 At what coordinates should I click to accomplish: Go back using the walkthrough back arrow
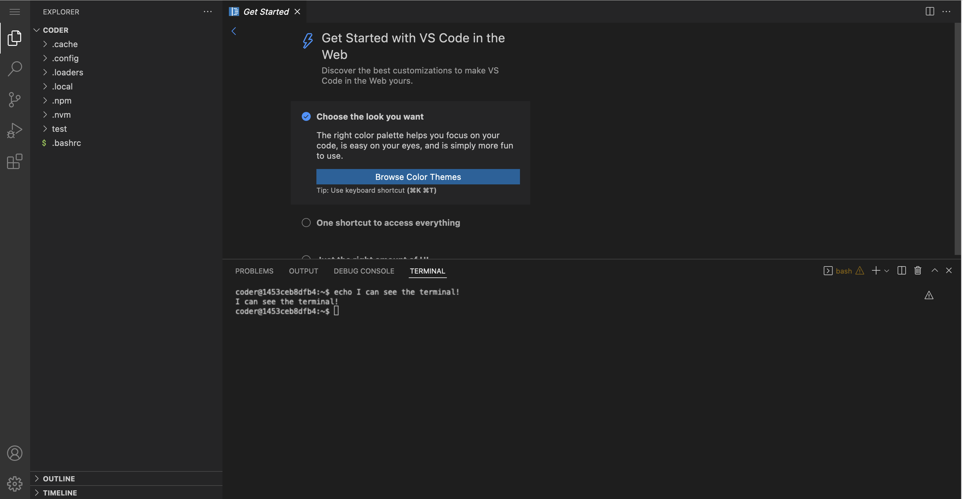tap(234, 31)
